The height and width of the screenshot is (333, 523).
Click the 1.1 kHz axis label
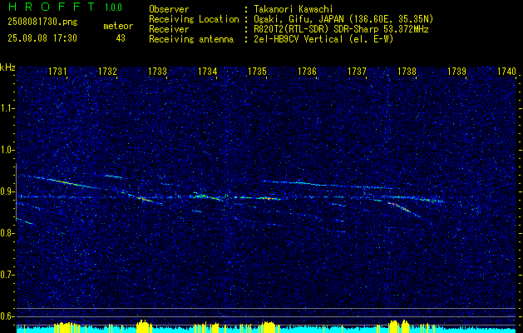click(x=7, y=108)
